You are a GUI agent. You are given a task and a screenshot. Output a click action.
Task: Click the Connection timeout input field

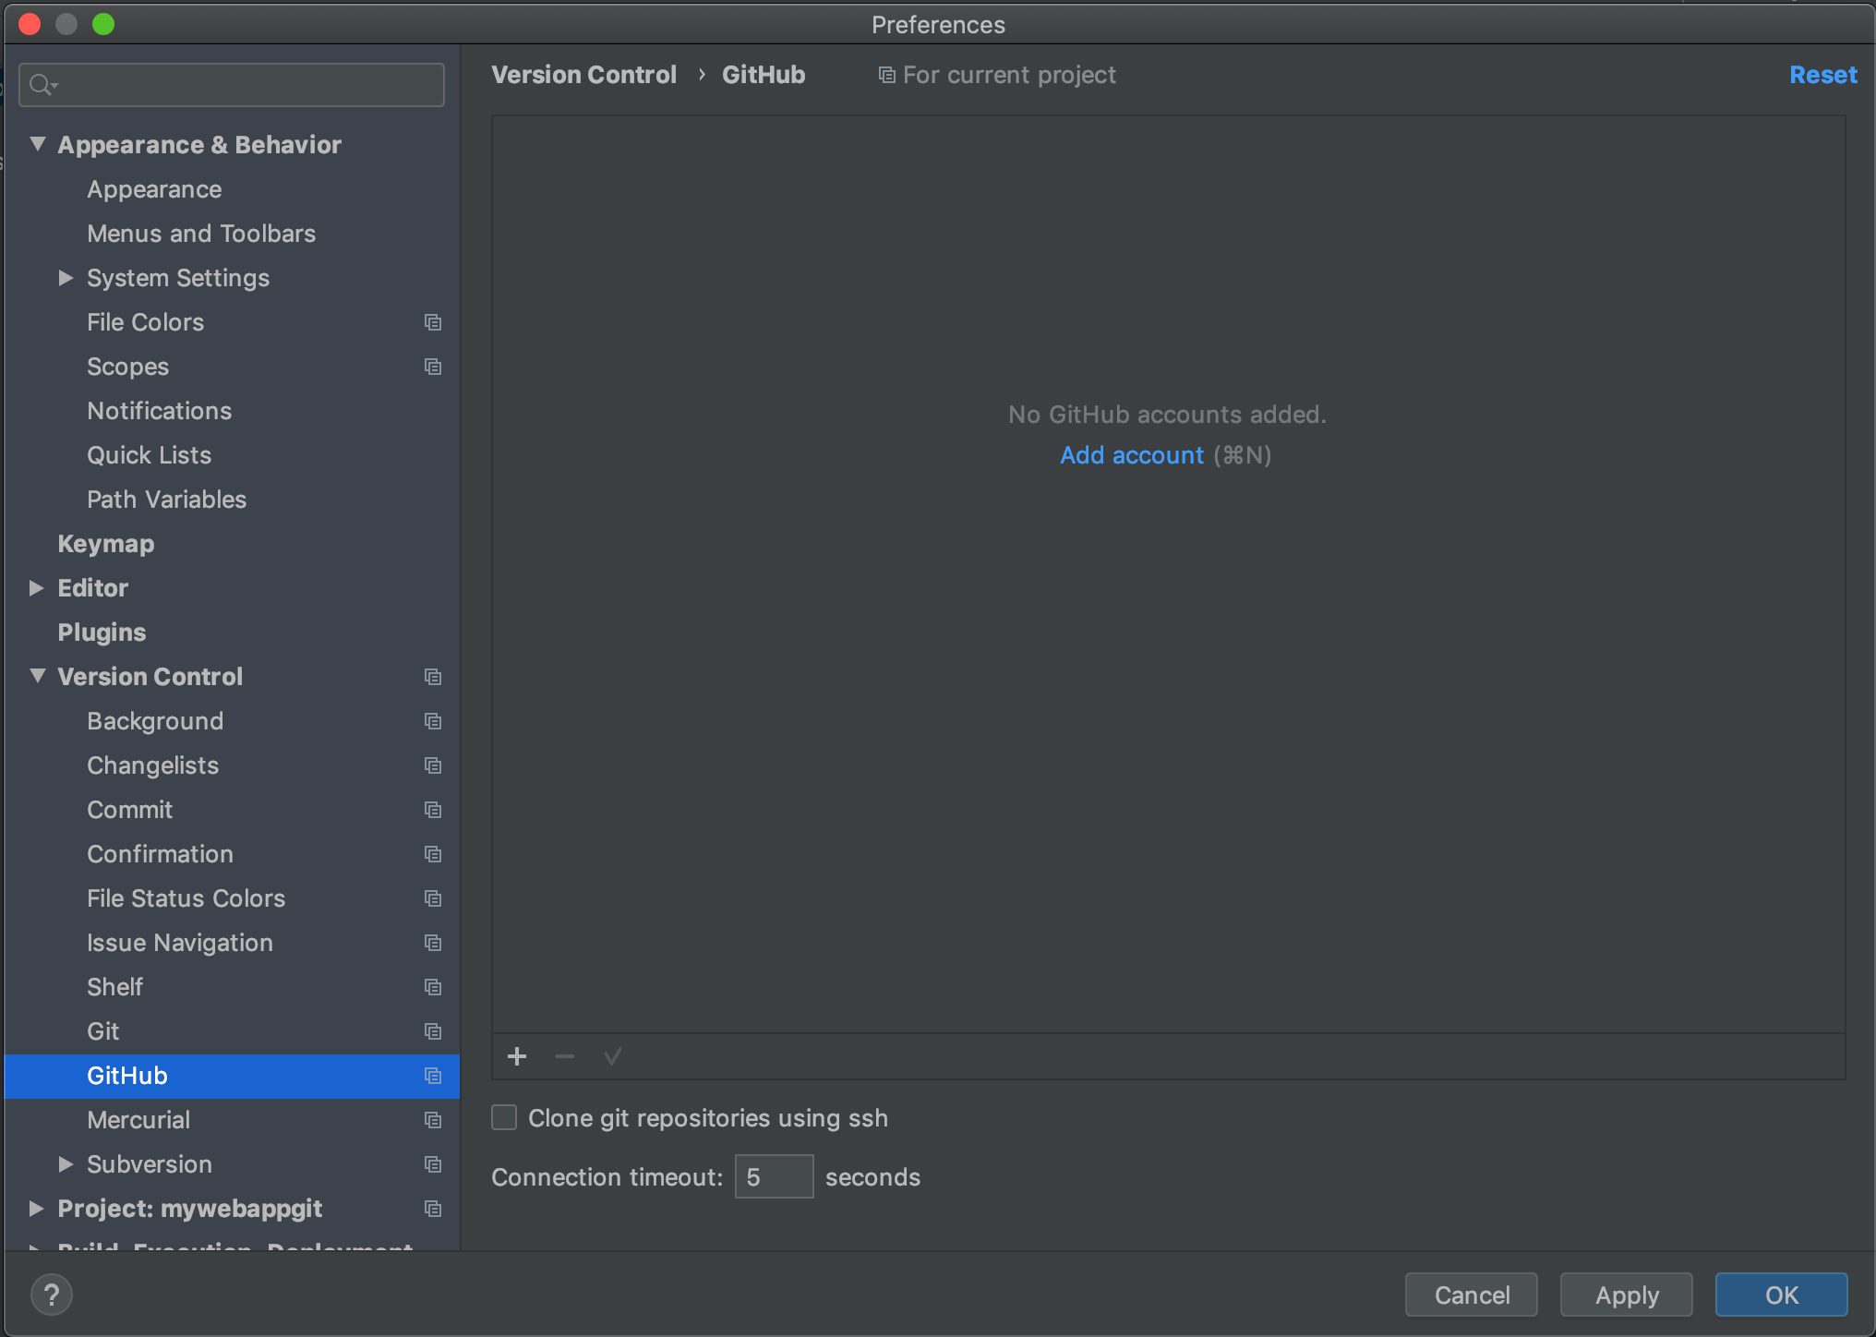pos(774,1176)
